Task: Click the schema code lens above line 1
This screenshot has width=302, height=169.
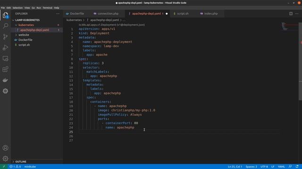Action: [111, 25]
